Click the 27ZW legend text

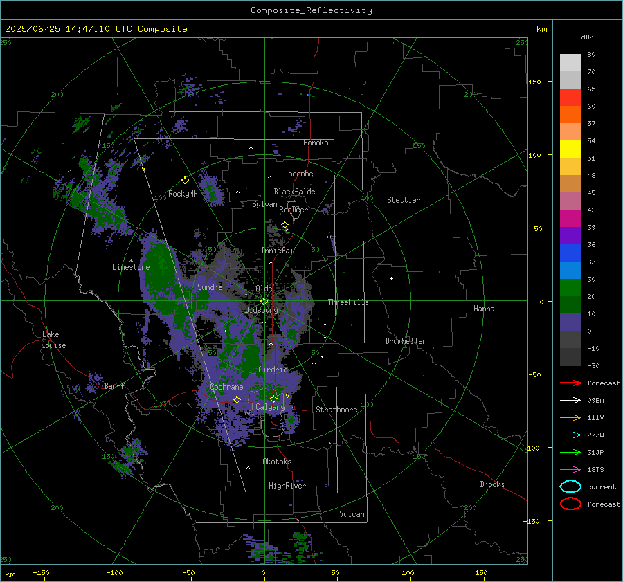[x=595, y=435]
